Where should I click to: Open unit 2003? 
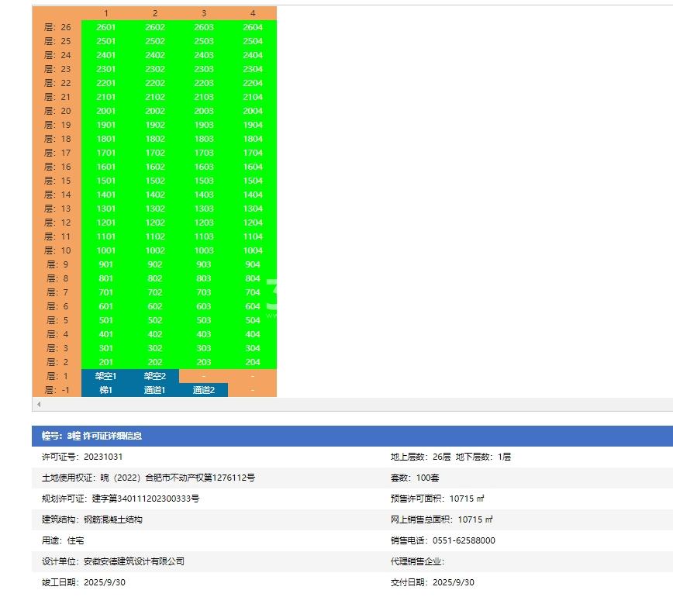tap(204, 111)
